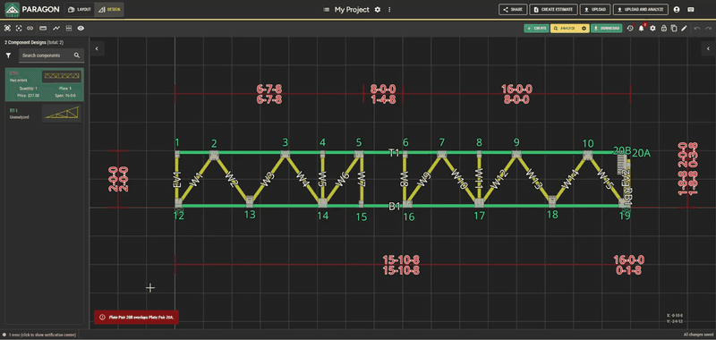Click the link chain tool icon
Viewport: 716px width, 340px height.
(x=30, y=29)
